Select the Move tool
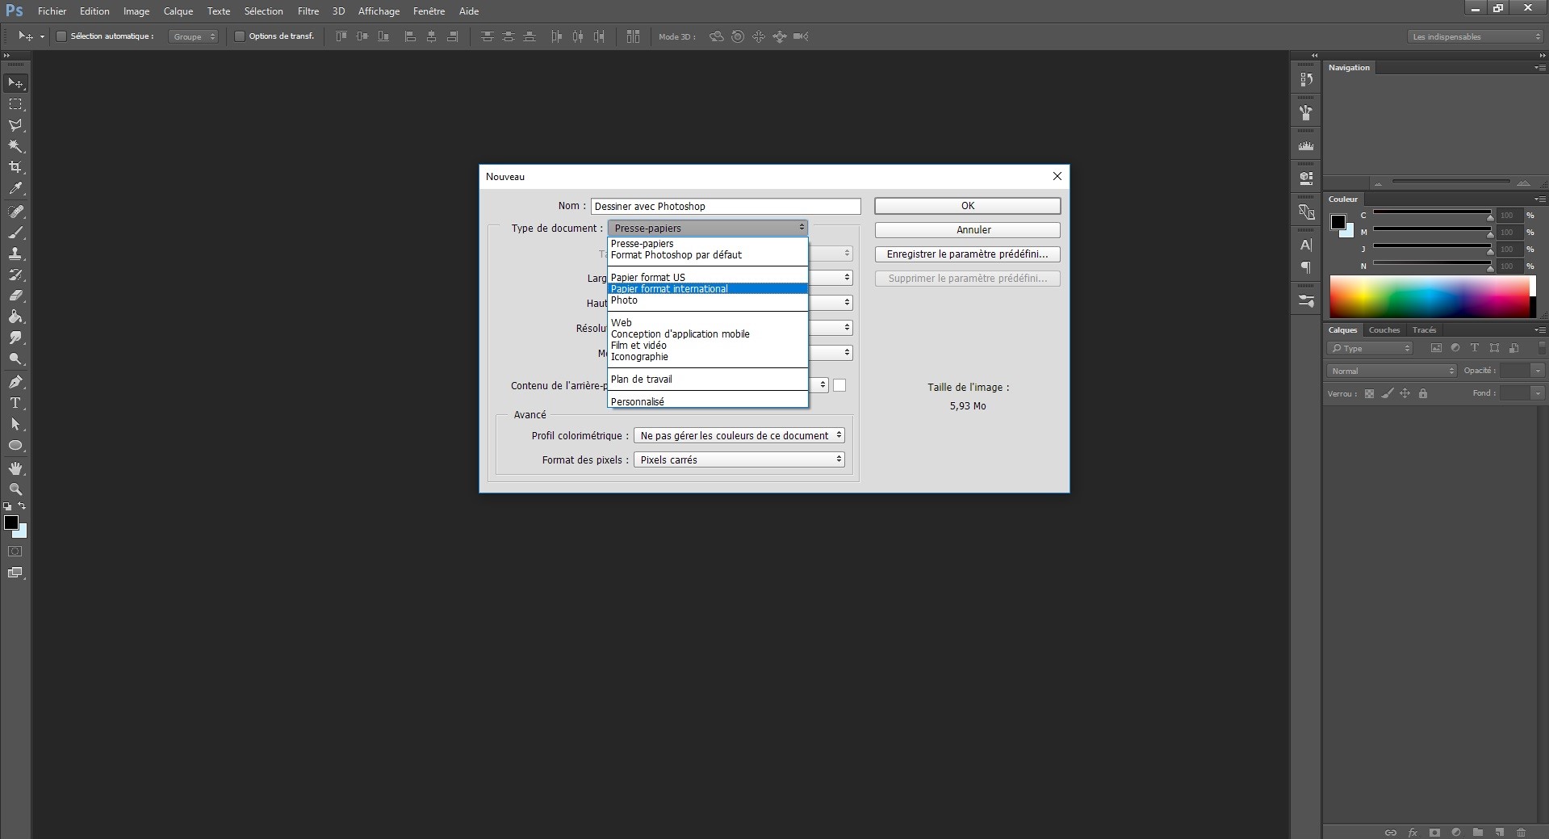This screenshot has height=839, width=1549. coord(15,82)
